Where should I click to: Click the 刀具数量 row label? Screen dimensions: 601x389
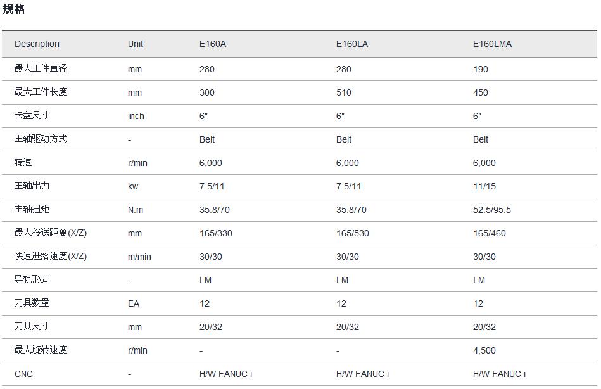click(32, 303)
